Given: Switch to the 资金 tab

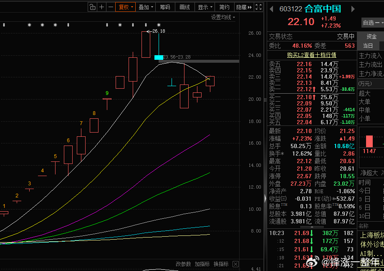Looking at the screenshot, I should (371, 36).
